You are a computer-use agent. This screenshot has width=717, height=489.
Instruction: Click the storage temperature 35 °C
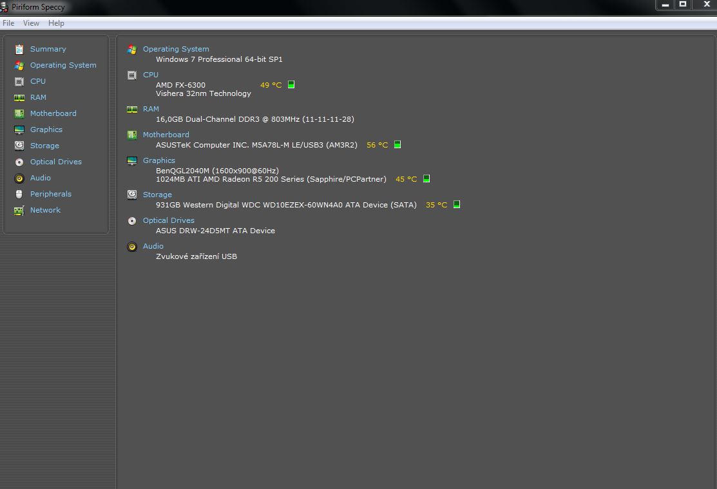coord(436,204)
